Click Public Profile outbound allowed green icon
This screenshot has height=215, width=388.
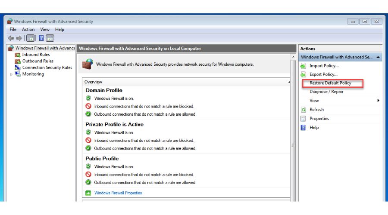tap(88, 182)
